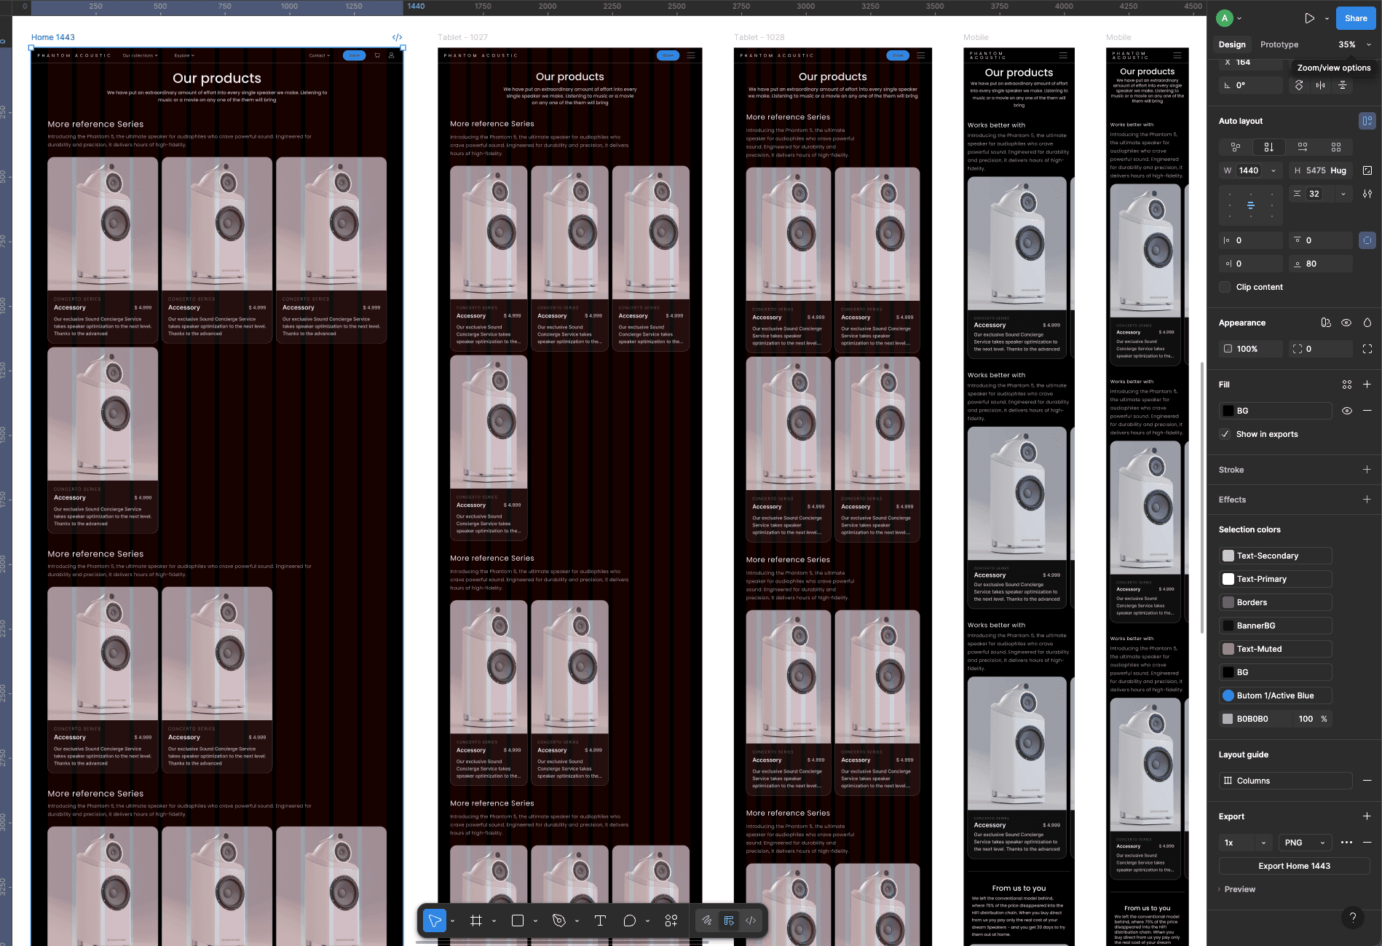The width and height of the screenshot is (1382, 946).
Task: Edit the opacity 100% field
Action: (x=1251, y=349)
